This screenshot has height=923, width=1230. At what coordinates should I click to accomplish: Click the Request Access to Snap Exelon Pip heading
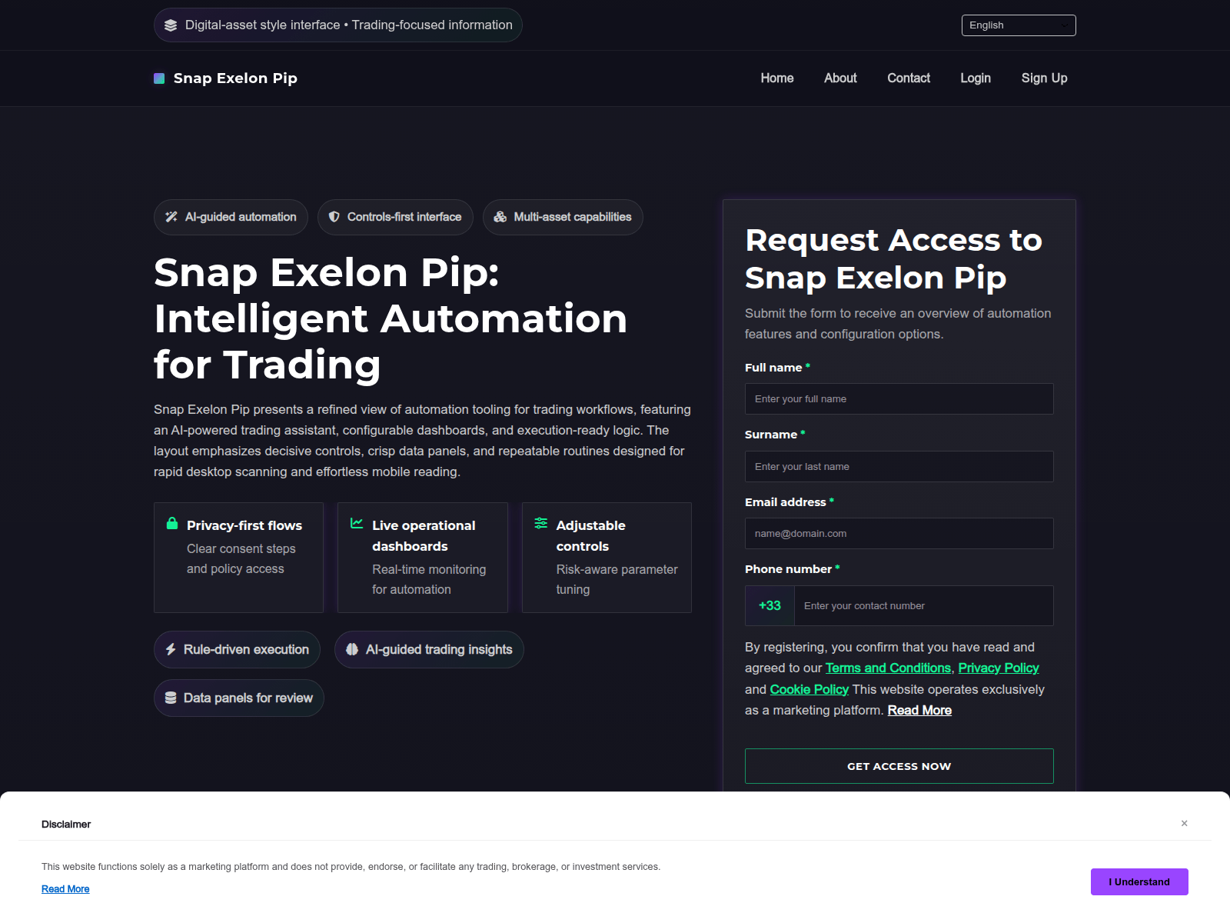tap(893, 258)
